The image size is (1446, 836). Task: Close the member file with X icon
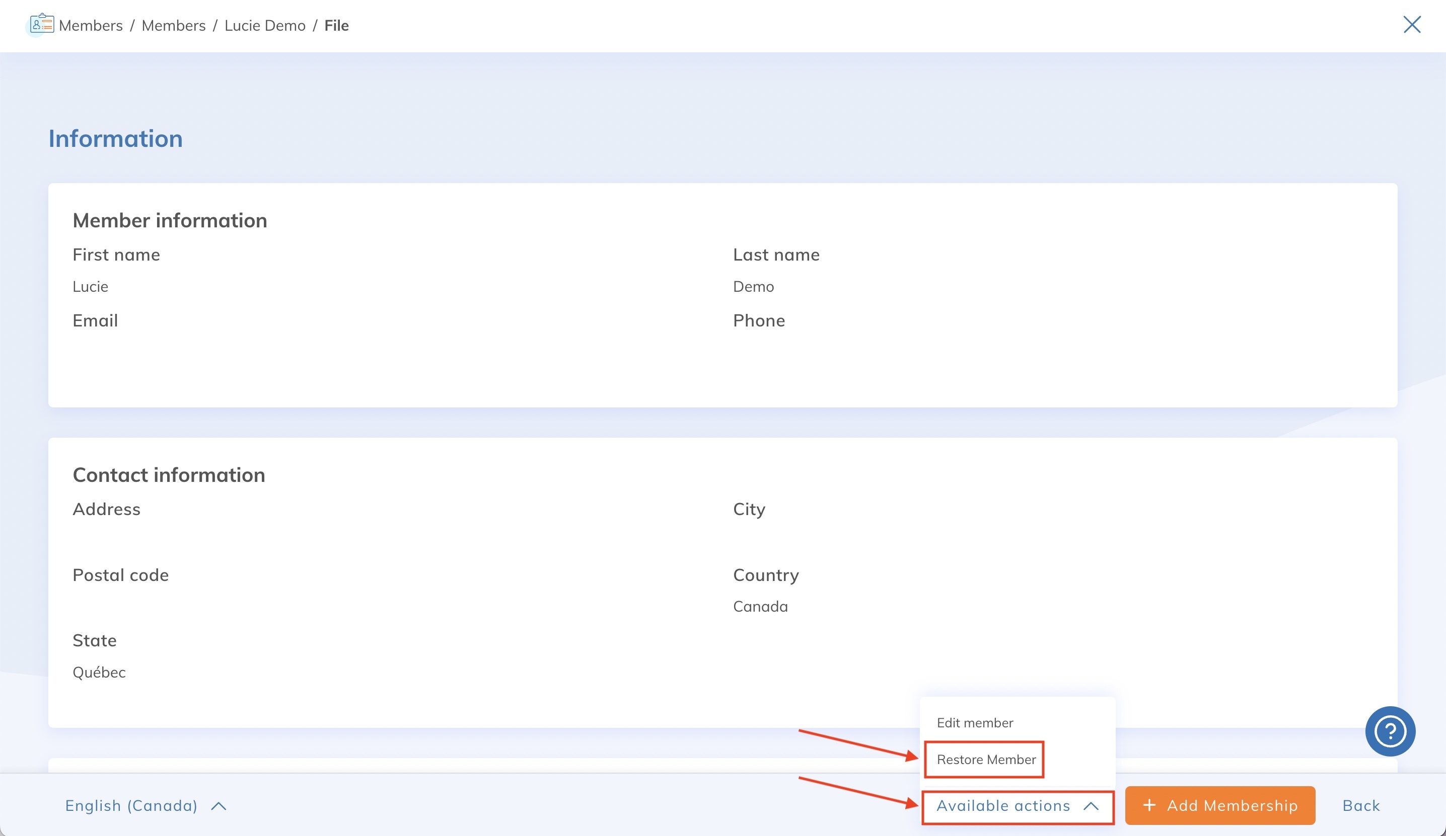point(1412,25)
